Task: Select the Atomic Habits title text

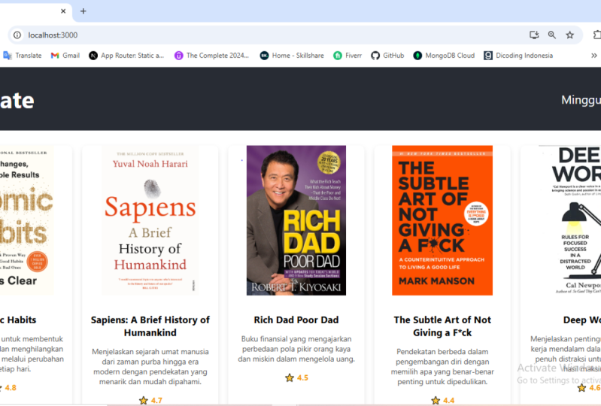Action: pyautogui.click(x=18, y=320)
